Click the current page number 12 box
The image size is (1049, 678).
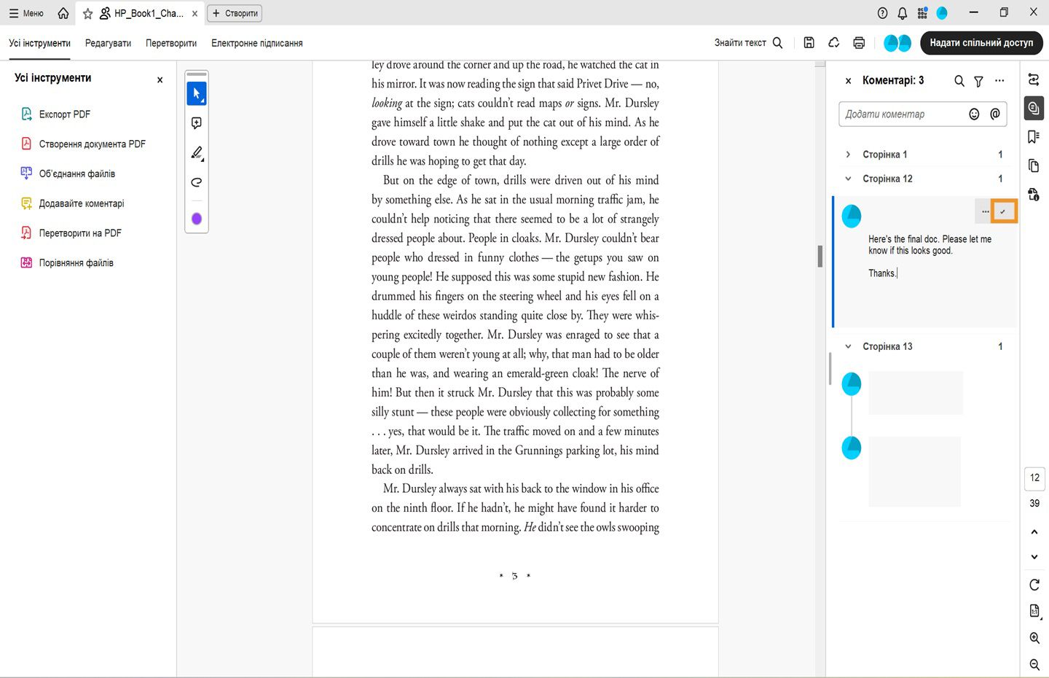(1034, 478)
